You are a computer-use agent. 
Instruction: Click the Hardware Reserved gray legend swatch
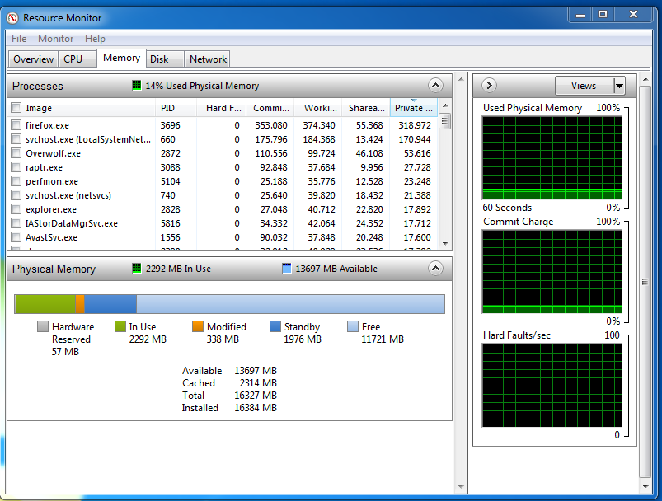(43, 326)
